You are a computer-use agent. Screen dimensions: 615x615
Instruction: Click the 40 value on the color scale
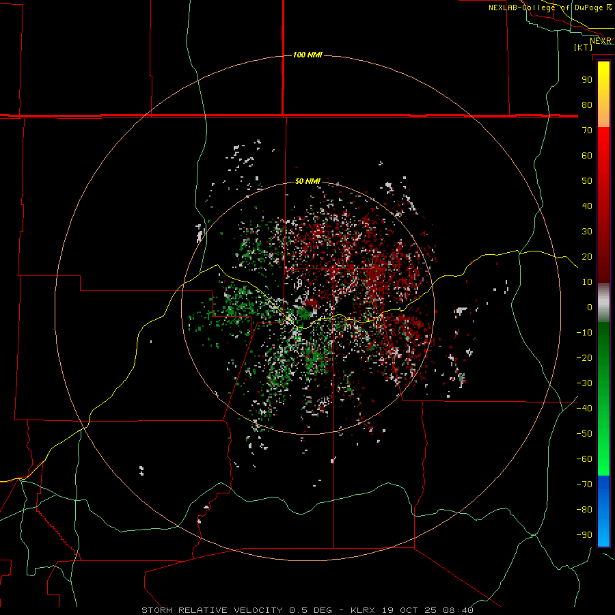tap(587, 206)
